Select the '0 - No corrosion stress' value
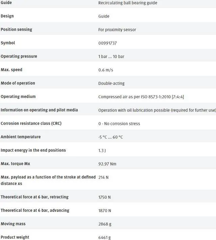Viewport: 216px width, 240px height. click(119, 124)
